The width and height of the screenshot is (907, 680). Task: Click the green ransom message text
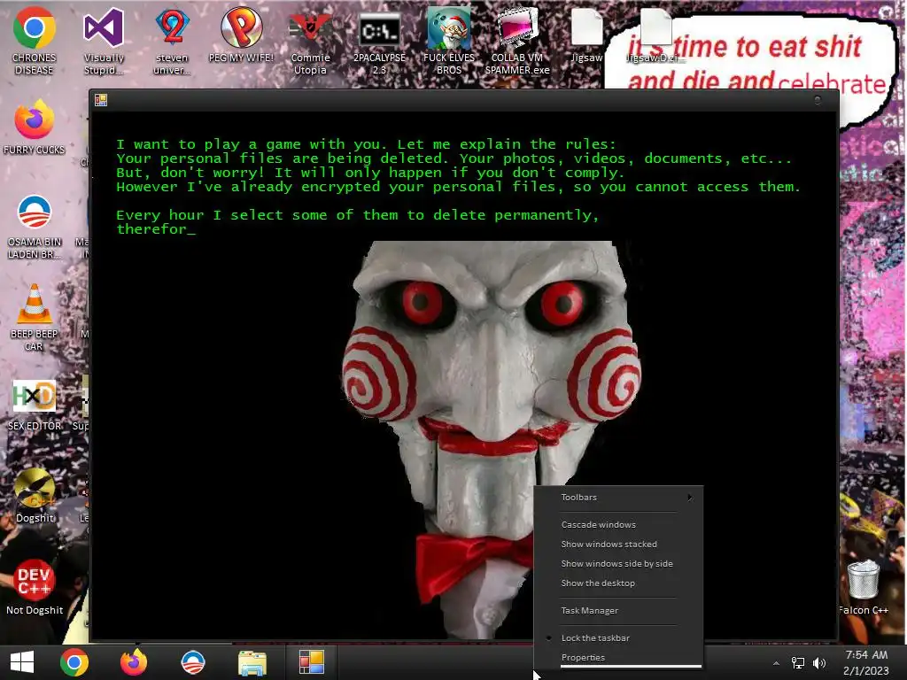click(x=458, y=187)
